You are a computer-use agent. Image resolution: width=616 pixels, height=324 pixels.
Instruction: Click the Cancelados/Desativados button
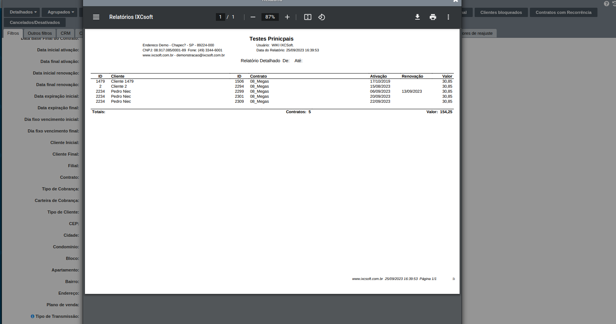click(x=35, y=22)
